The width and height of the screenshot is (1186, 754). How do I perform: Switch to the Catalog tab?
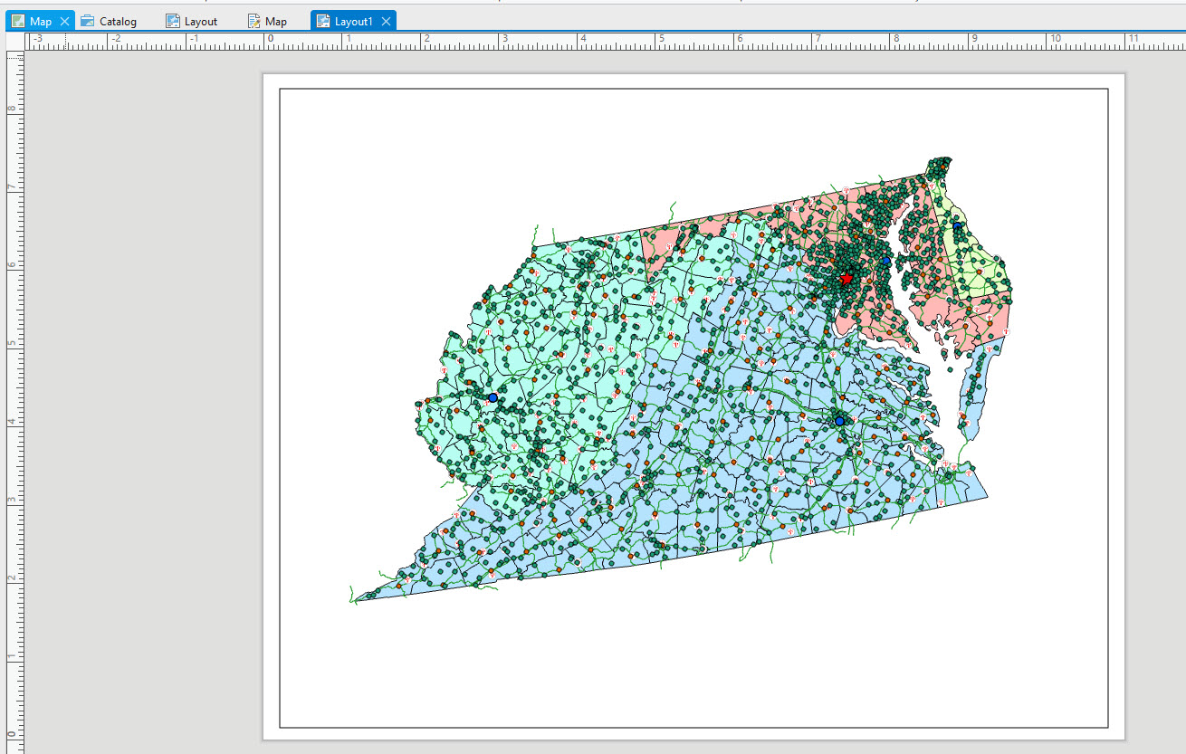click(x=109, y=21)
